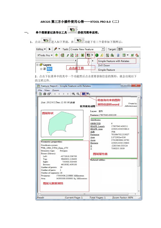Select the Edit tool arrow in Editor toolbar
Screen dimensions: 161x228
click(50, 49)
